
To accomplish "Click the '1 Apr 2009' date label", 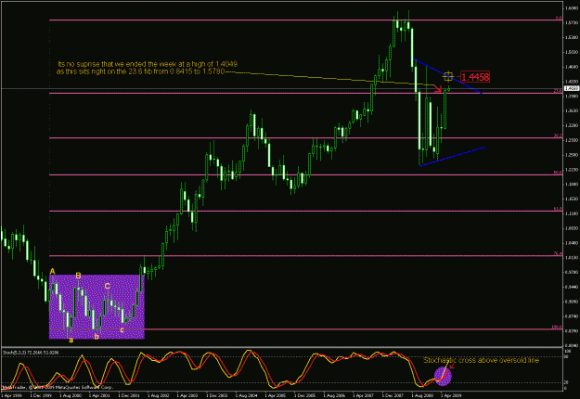I will tap(452, 395).
